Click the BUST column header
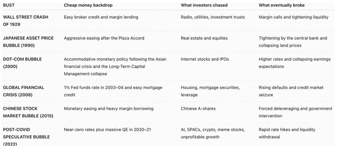The height and width of the screenshot is (153, 337). tap(9, 5)
